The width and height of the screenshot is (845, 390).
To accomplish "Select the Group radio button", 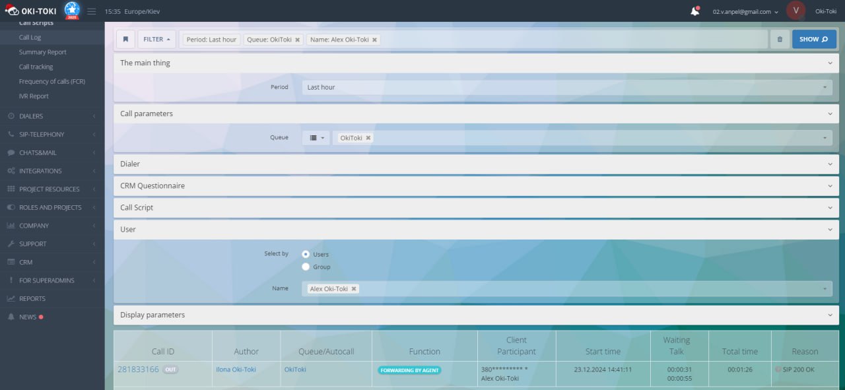I will [306, 267].
